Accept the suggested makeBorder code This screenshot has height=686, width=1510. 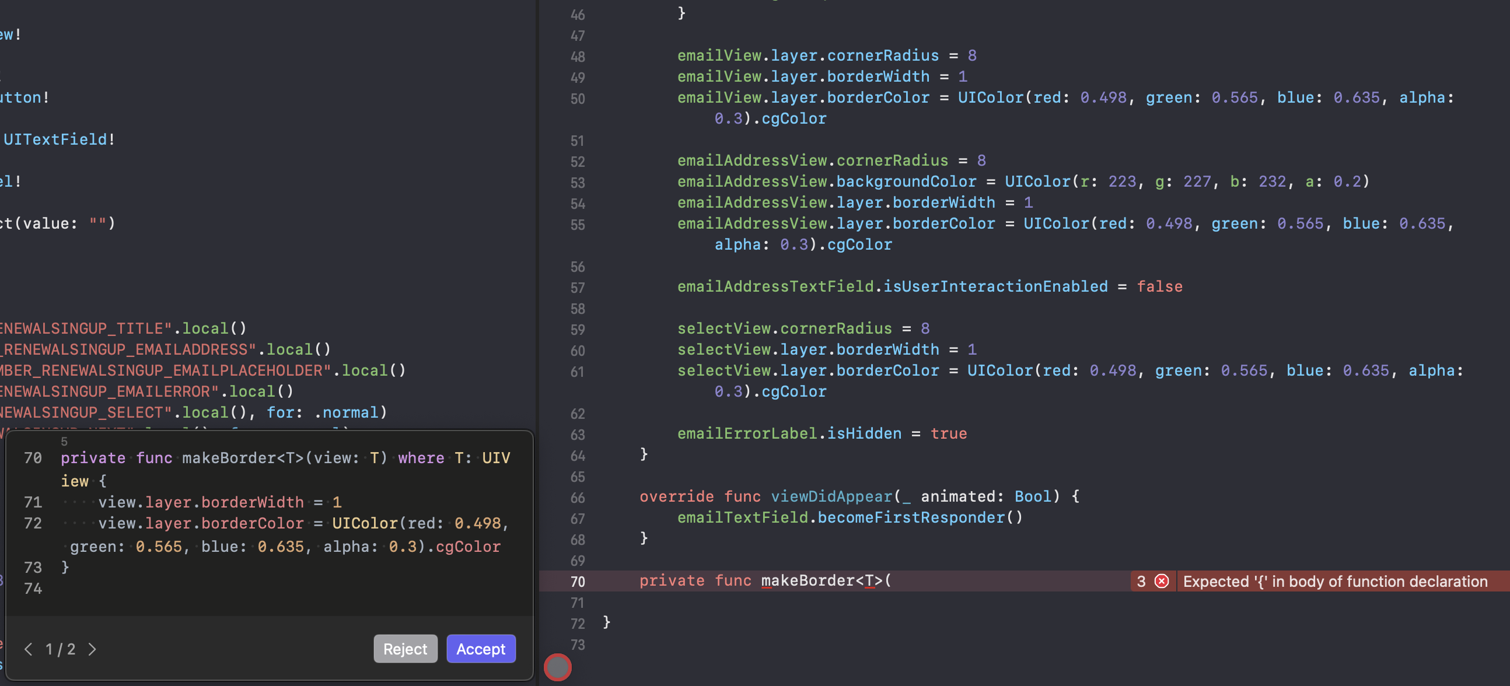pyautogui.click(x=481, y=649)
